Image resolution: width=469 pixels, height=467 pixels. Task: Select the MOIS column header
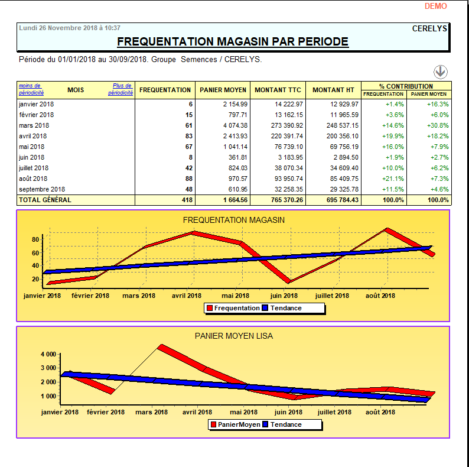(x=76, y=90)
